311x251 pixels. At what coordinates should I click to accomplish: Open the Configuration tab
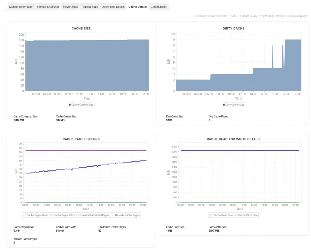(159, 7)
